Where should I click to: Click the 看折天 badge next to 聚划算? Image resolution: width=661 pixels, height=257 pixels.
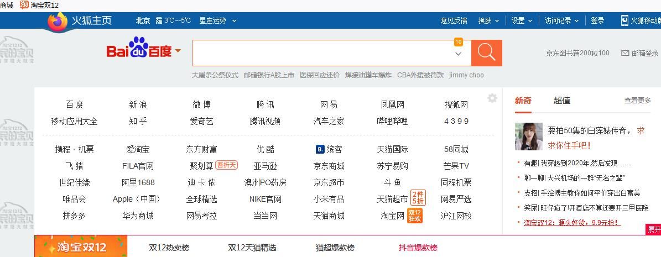tap(226, 165)
